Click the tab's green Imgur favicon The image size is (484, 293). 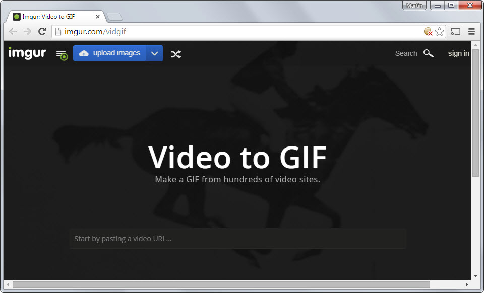coord(17,17)
